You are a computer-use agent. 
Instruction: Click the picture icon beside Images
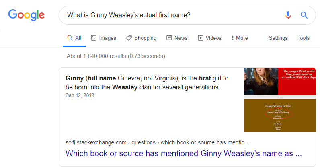(x=94, y=38)
